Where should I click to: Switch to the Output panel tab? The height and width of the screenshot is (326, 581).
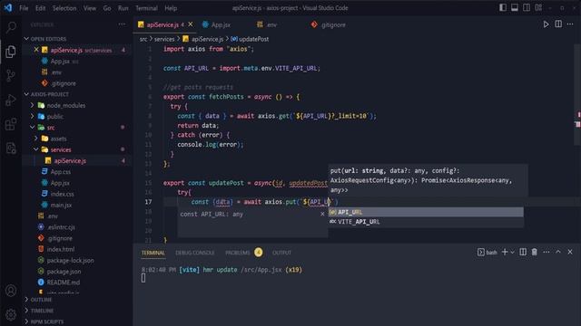pyautogui.click(x=281, y=253)
